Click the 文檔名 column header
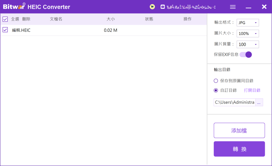The height and width of the screenshot is (166, 272). coord(56,19)
